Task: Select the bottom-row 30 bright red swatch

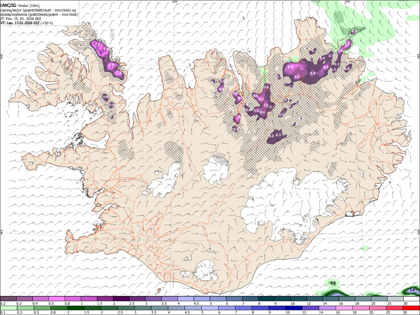Action: 412,308
